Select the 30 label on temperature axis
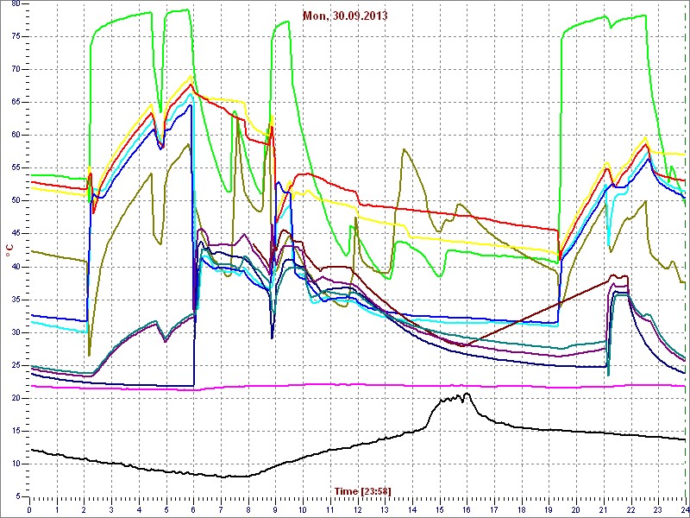 (15, 332)
